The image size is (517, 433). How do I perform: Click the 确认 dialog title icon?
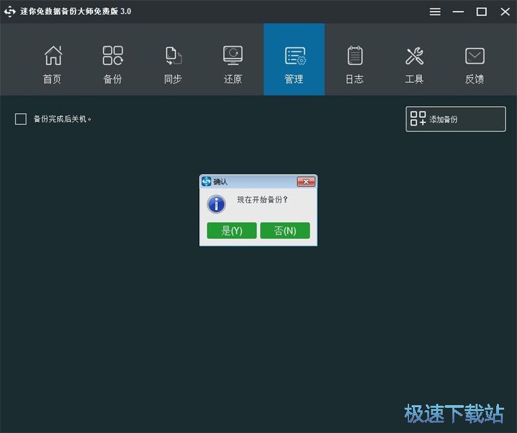click(x=206, y=181)
